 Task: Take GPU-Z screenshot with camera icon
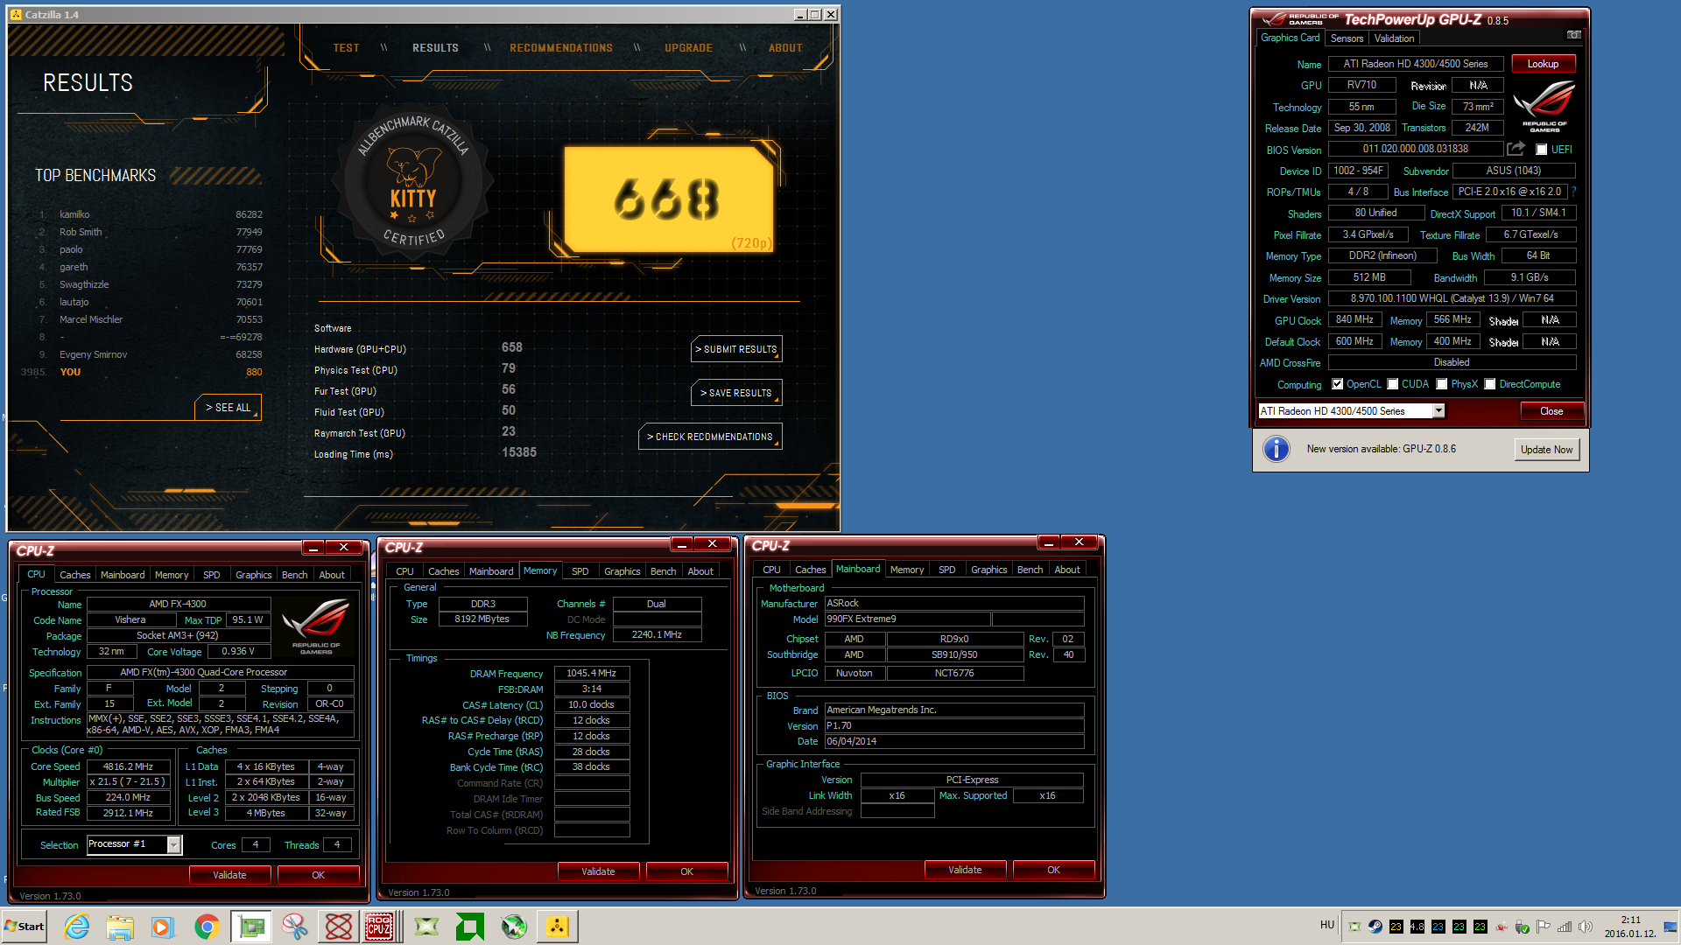pyautogui.click(x=1573, y=35)
